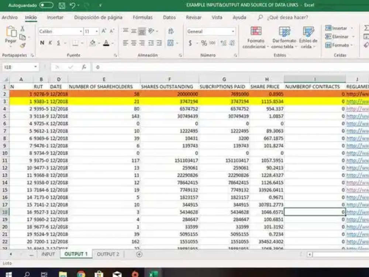The height and width of the screenshot is (277, 369).
Task: Switch to the Vista tab
Action: (217, 17)
